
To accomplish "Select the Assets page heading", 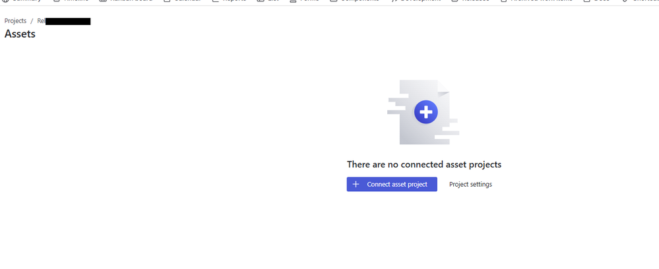I will [20, 34].
